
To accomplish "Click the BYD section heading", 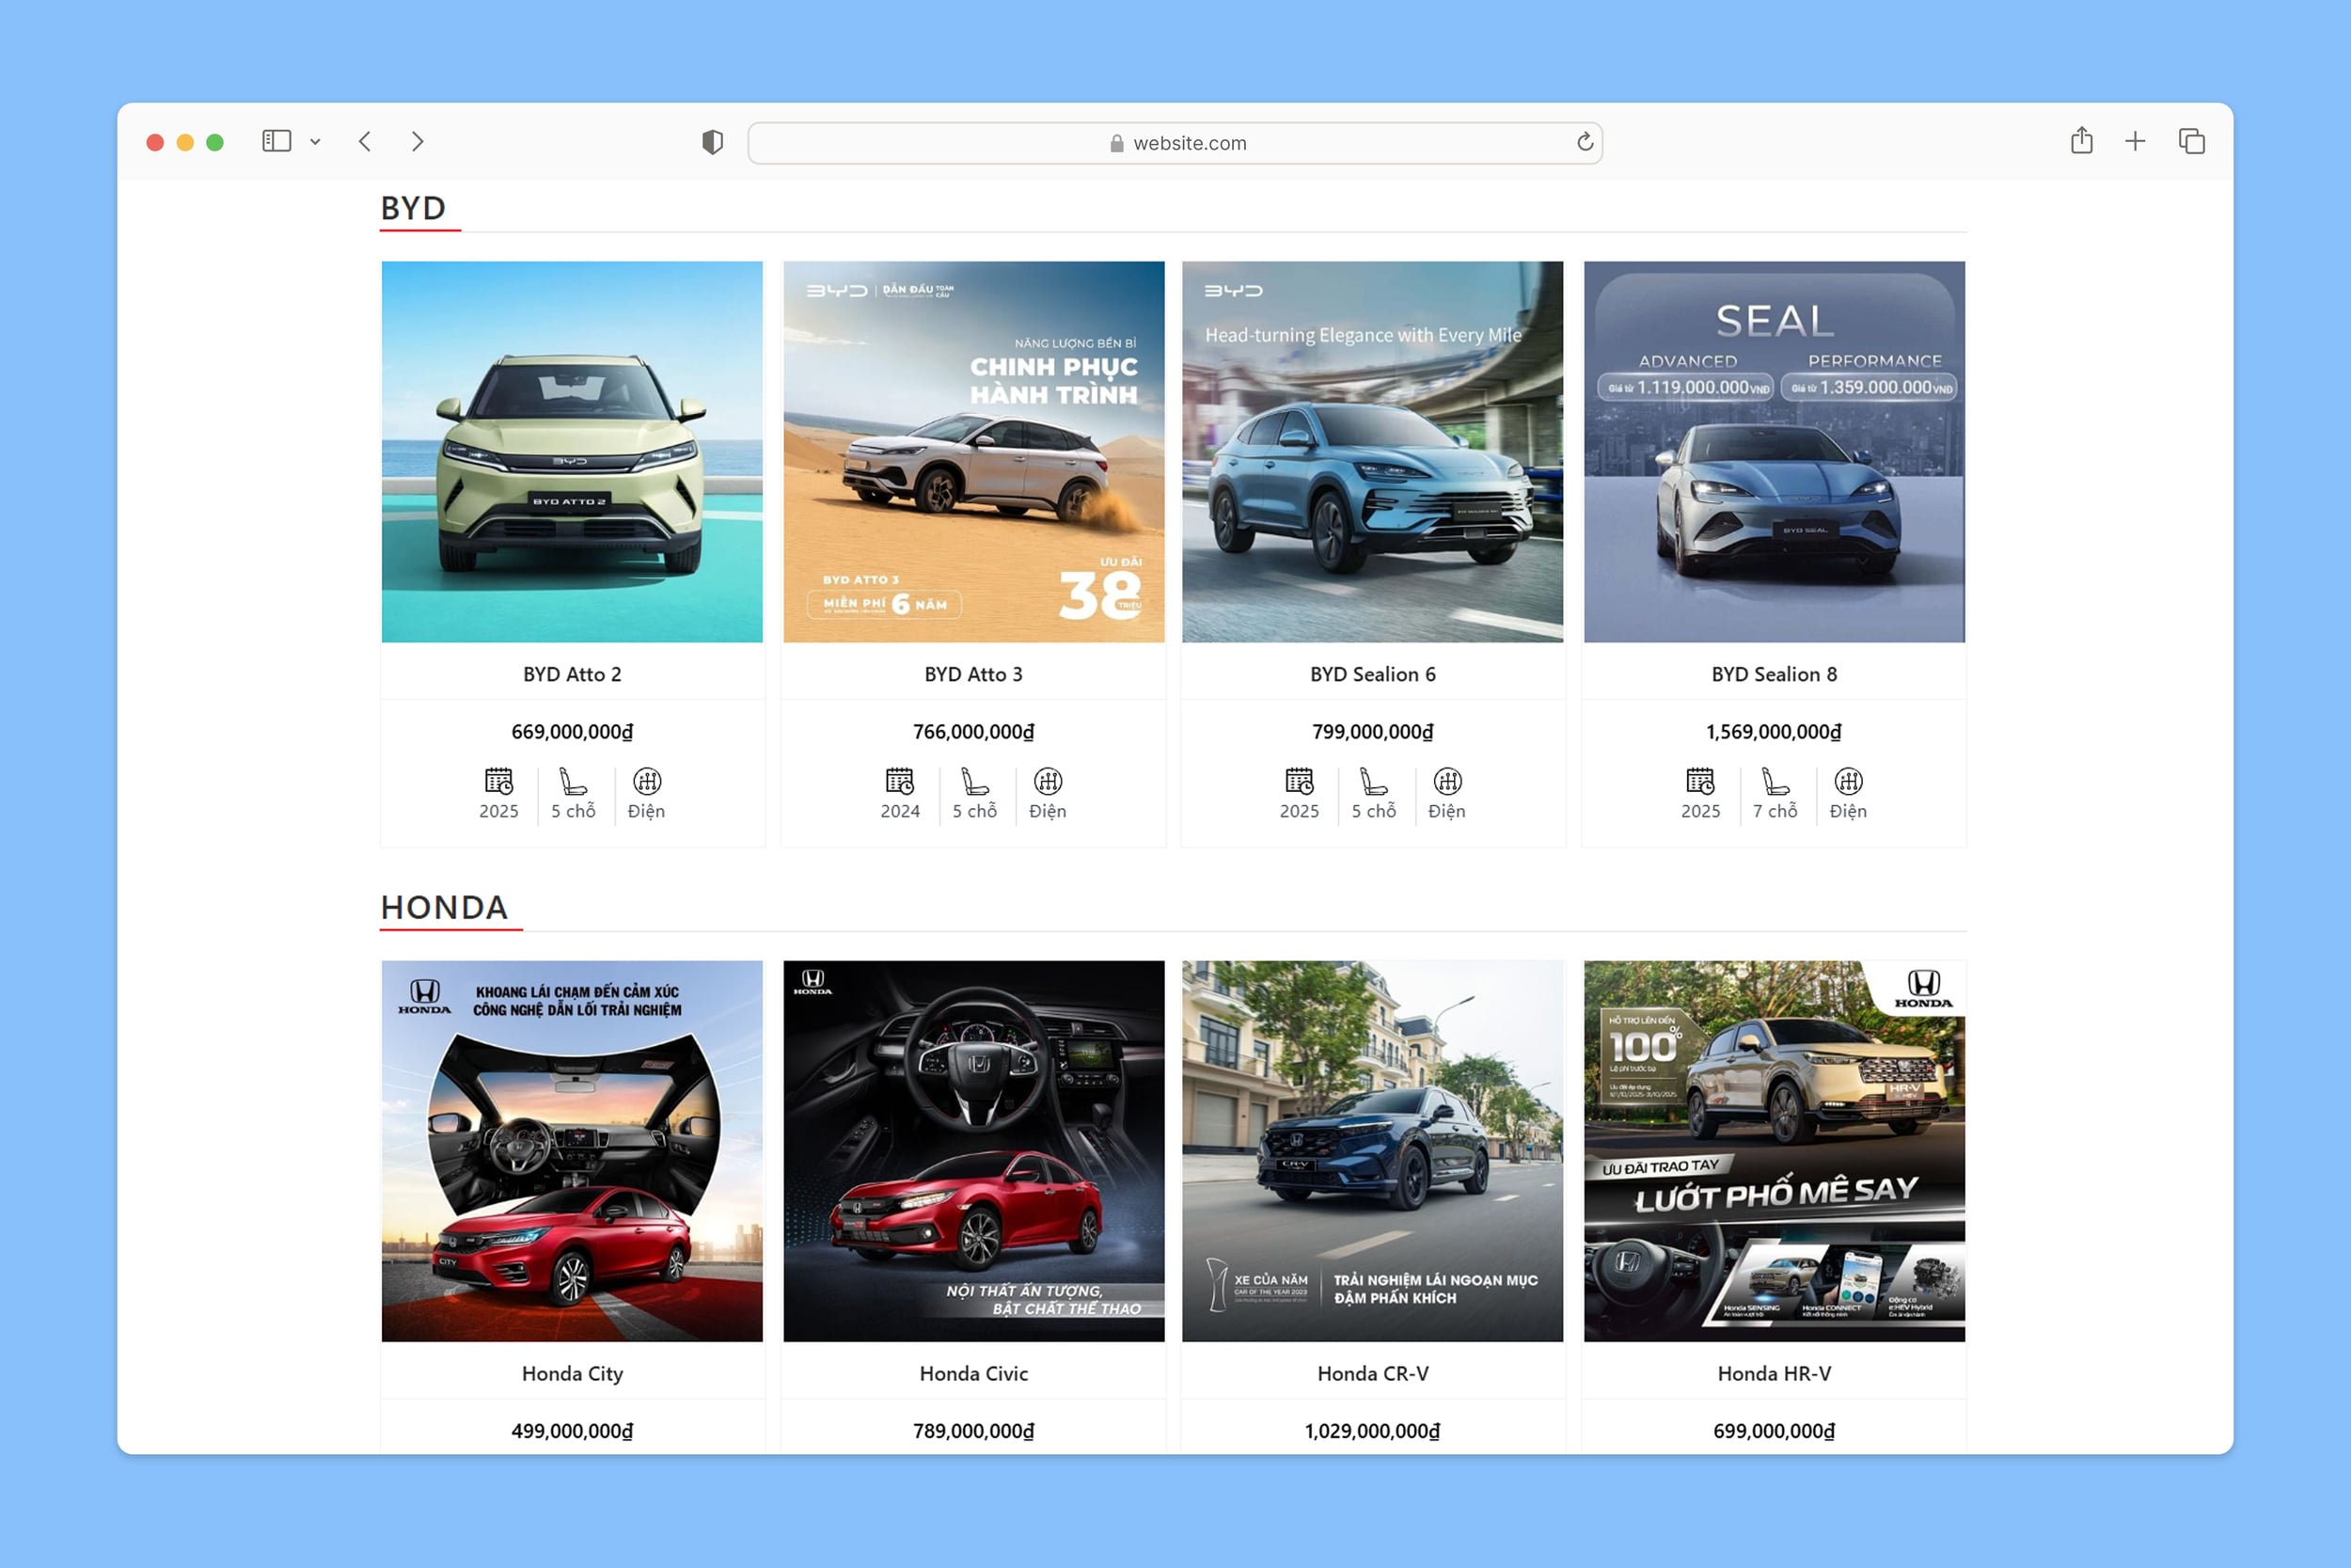I will pos(413,208).
